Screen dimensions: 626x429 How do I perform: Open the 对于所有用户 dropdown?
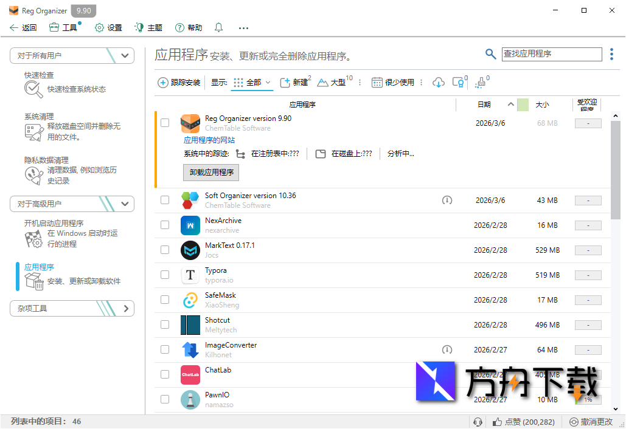(72, 55)
